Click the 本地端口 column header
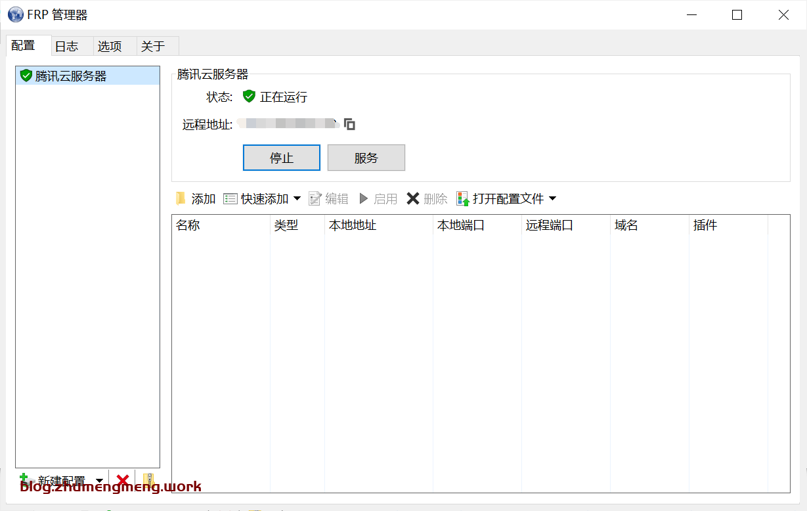Image resolution: width=807 pixels, height=511 pixels. [x=477, y=225]
